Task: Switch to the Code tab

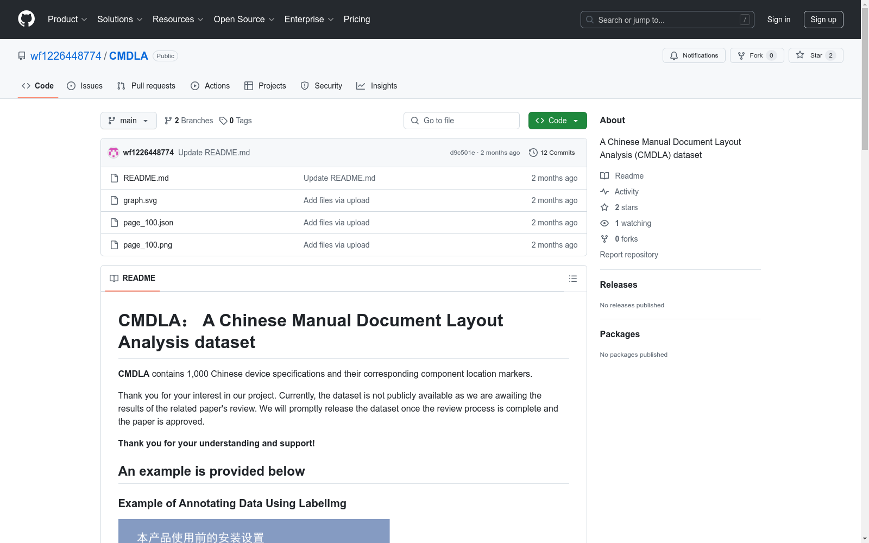Action: coord(38,86)
